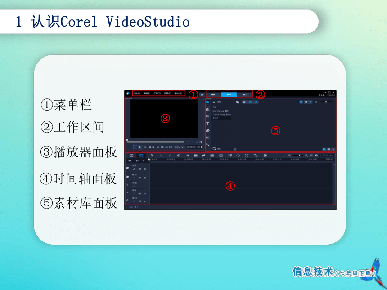Expand the voice track chevron
387x290 pixels.
[145, 194]
